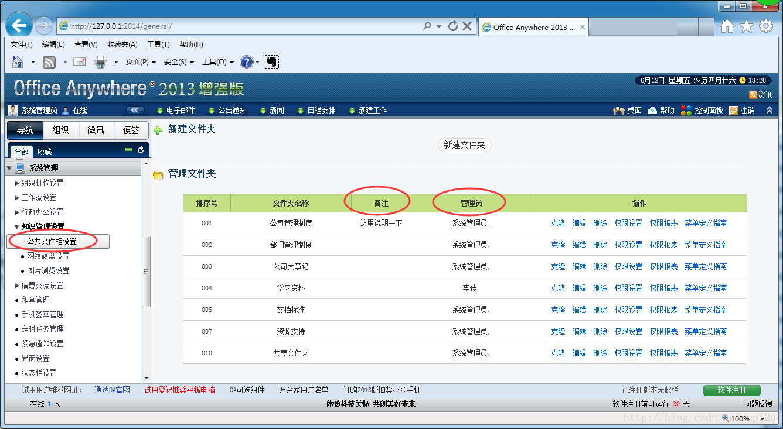Click 菜单定义指南 for 共享文件夹 row
This screenshot has height=429, width=783.
[x=706, y=353]
